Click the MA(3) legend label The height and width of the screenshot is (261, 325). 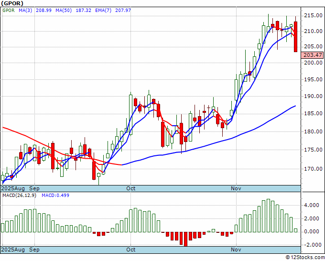click(25, 10)
